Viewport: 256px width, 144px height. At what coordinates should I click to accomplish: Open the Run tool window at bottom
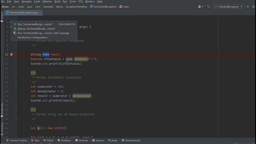coord(35,140)
